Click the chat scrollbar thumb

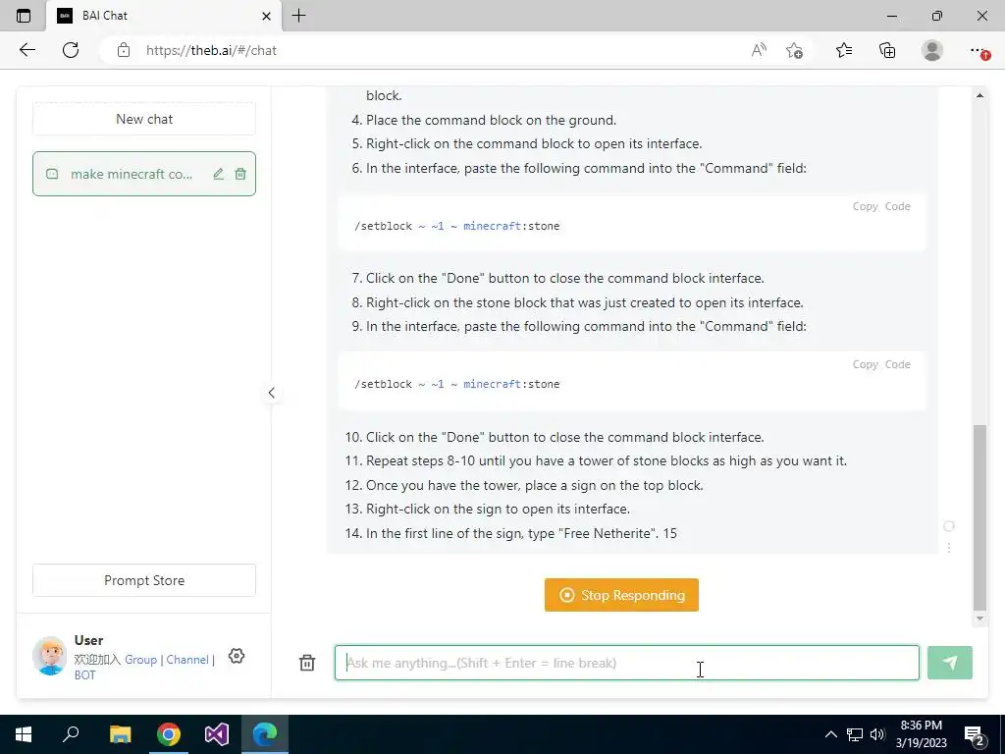click(x=979, y=516)
